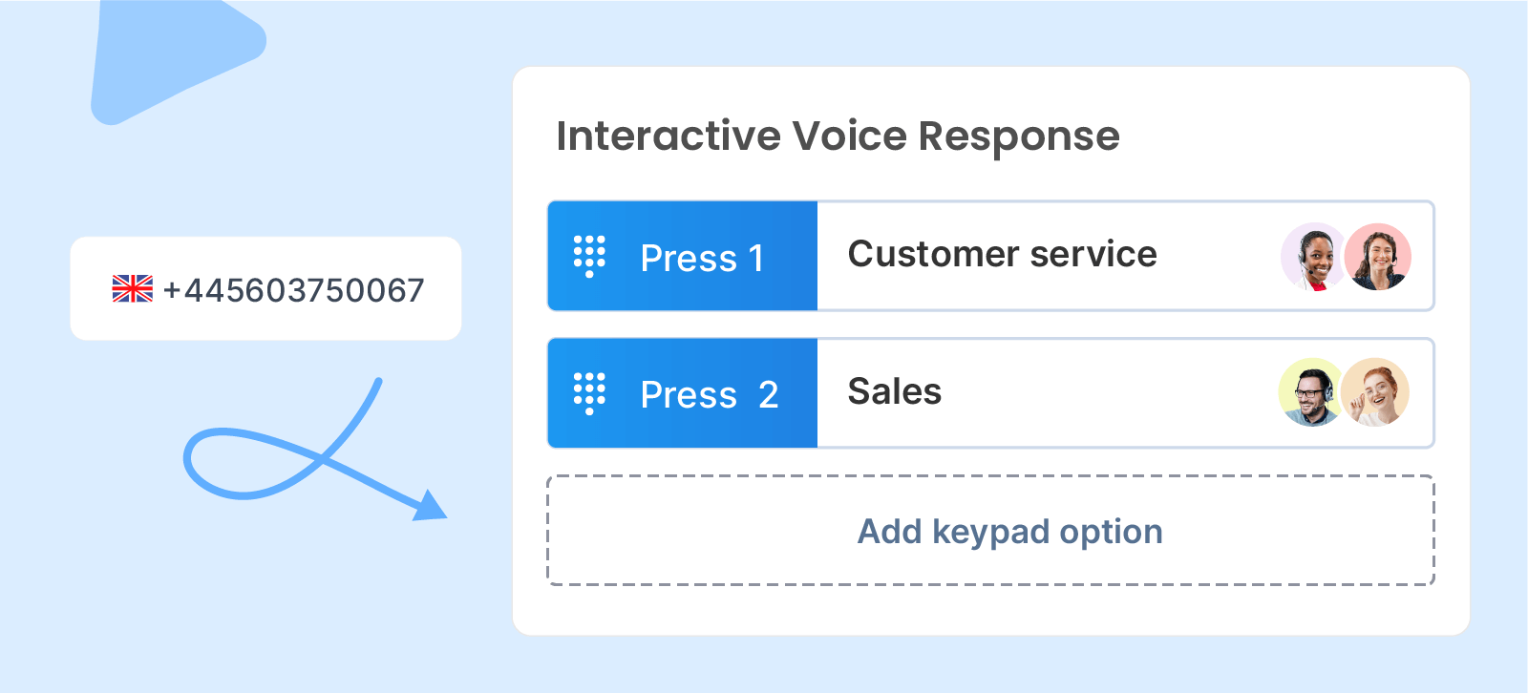
Task: Click the keypad icon beside Press 1
Action: [x=589, y=256]
